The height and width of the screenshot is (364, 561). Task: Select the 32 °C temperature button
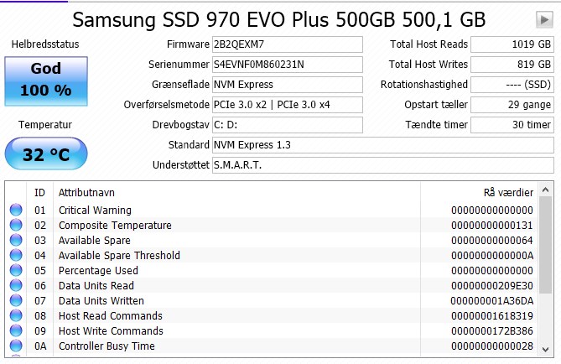coord(46,154)
